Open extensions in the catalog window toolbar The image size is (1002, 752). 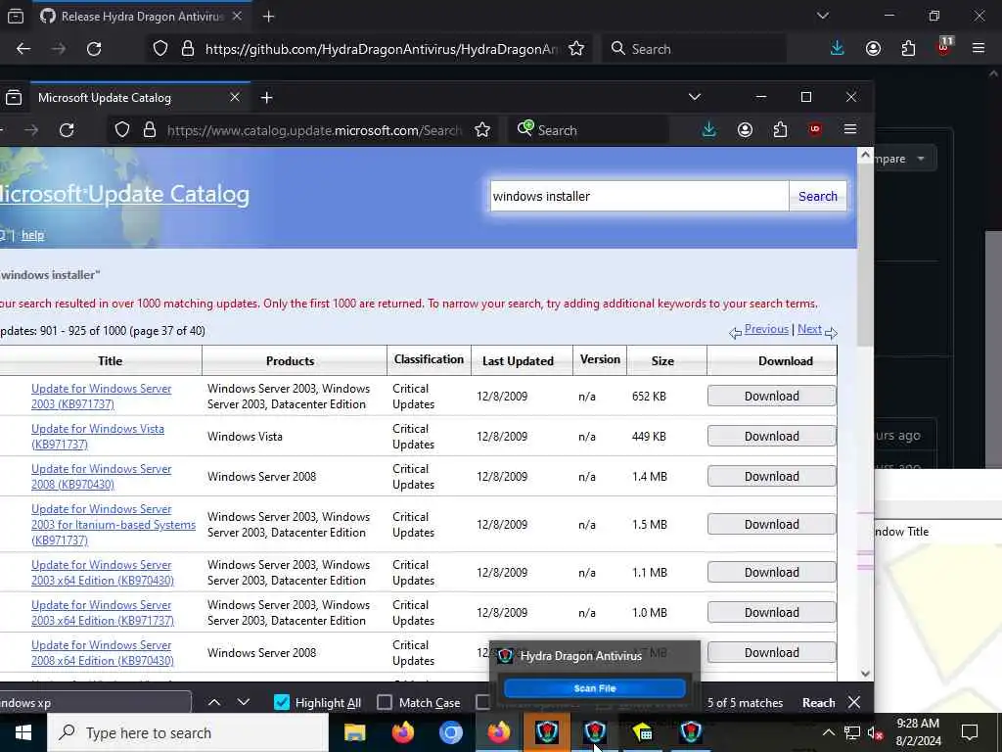click(780, 130)
